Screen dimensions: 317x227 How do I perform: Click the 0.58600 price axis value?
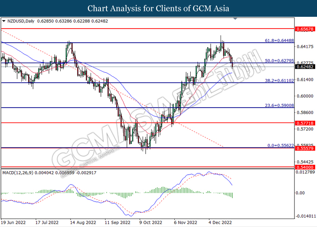[305, 113]
